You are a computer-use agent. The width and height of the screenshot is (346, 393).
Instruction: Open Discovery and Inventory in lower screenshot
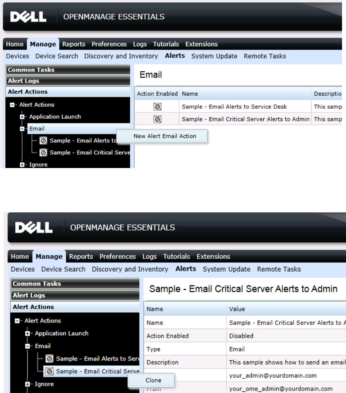click(x=130, y=269)
